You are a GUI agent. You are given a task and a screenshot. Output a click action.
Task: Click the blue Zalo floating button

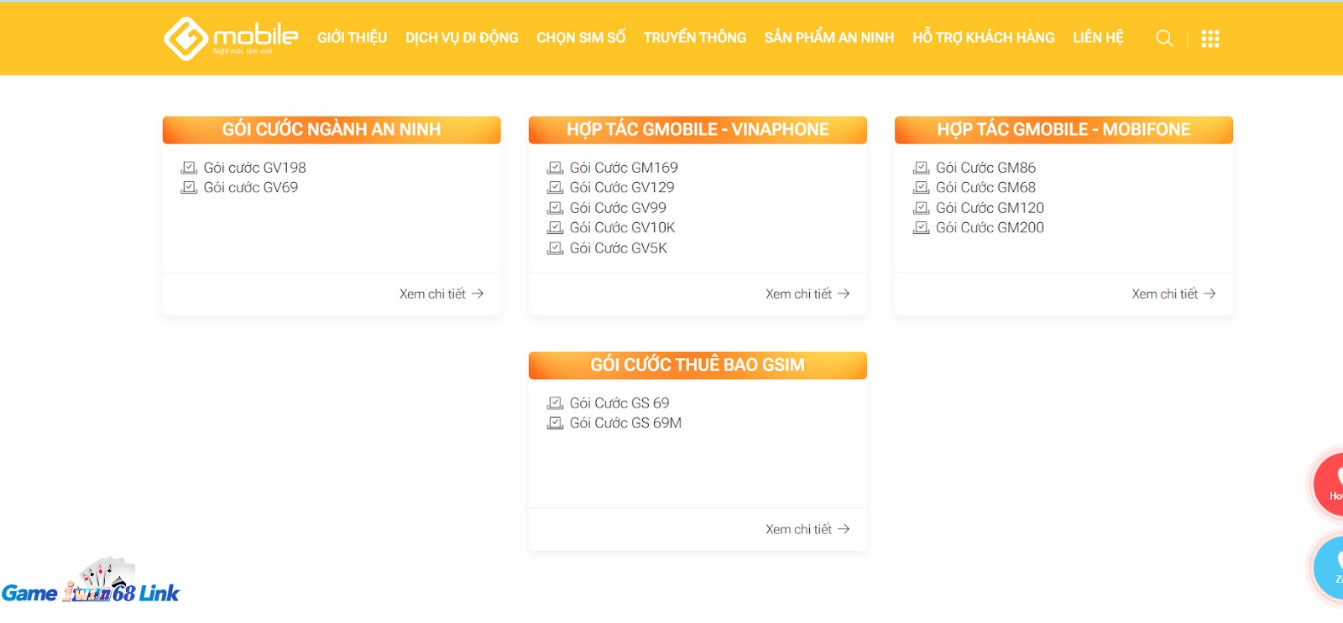point(1329,568)
